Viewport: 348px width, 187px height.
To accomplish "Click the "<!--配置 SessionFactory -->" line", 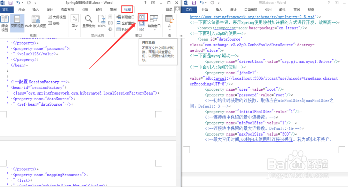I will tap(40, 82).
